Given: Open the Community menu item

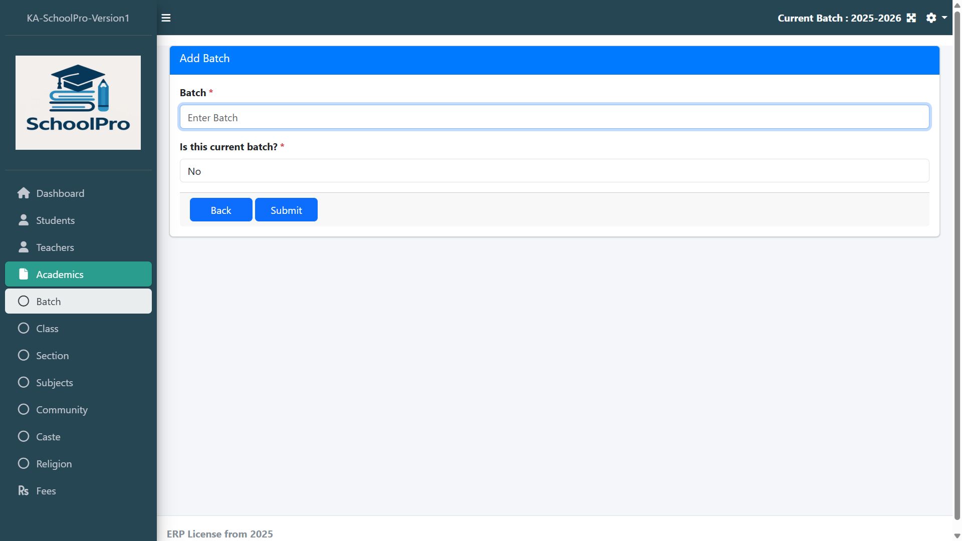Looking at the screenshot, I should click(x=62, y=410).
